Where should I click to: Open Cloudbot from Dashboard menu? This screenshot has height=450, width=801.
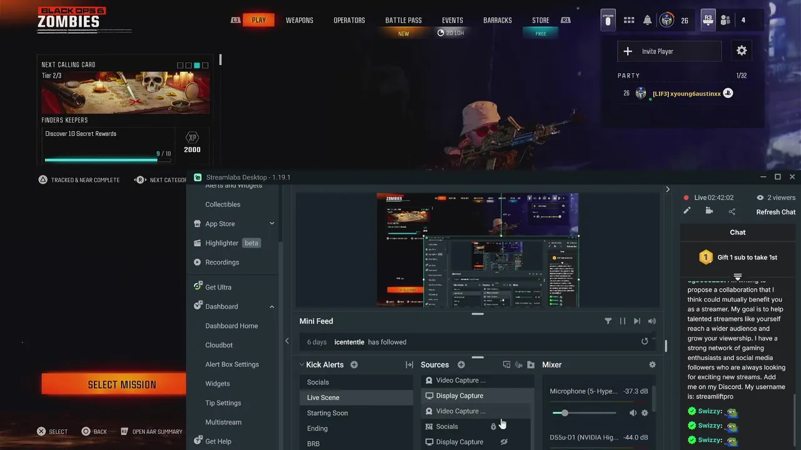(x=219, y=345)
